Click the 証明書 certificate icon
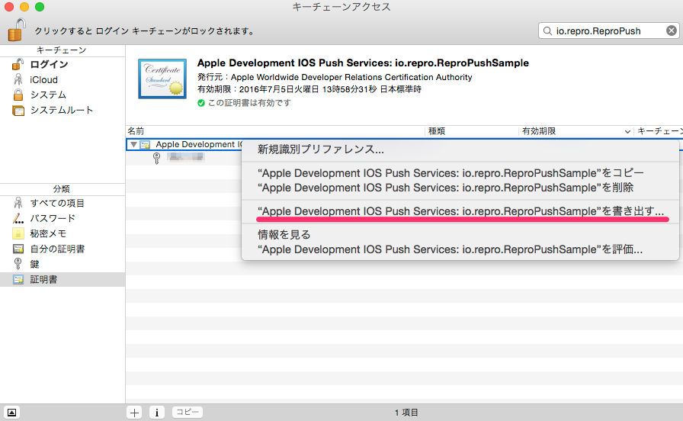The height and width of the screenshot is (421, 683). (x=18, y=279)
